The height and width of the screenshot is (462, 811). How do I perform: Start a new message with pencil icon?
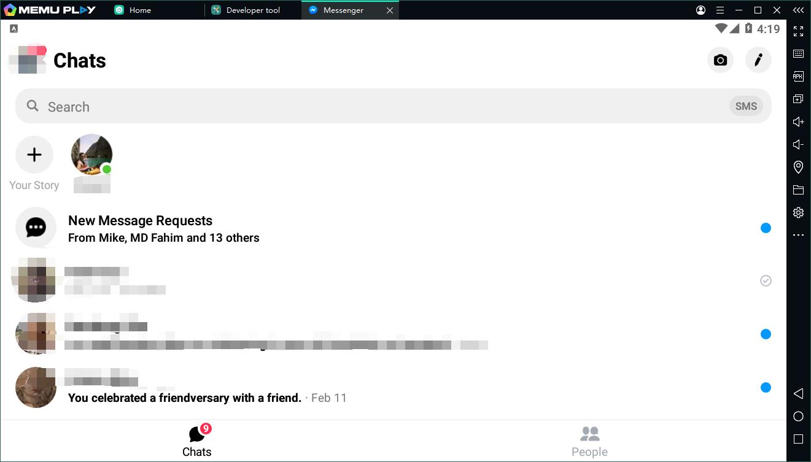[x=758, y=60]
